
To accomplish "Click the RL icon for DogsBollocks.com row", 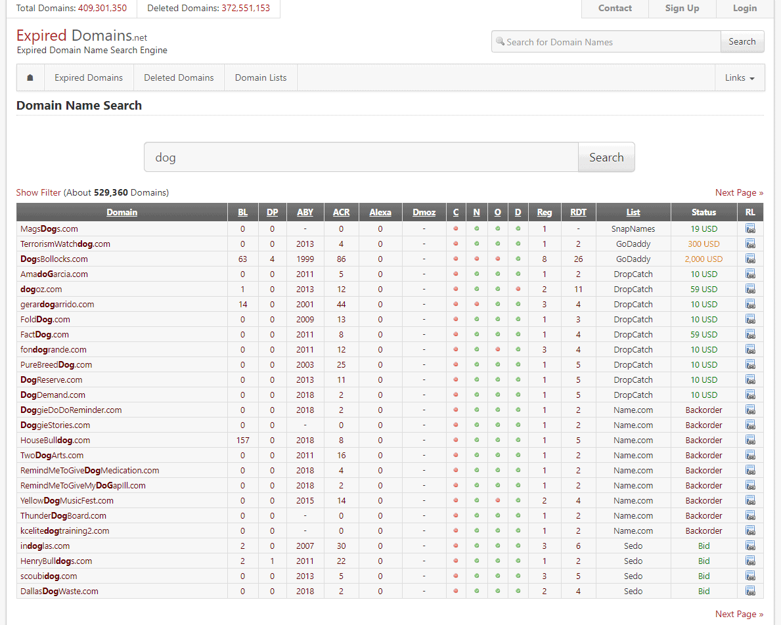I will point(750,259).
